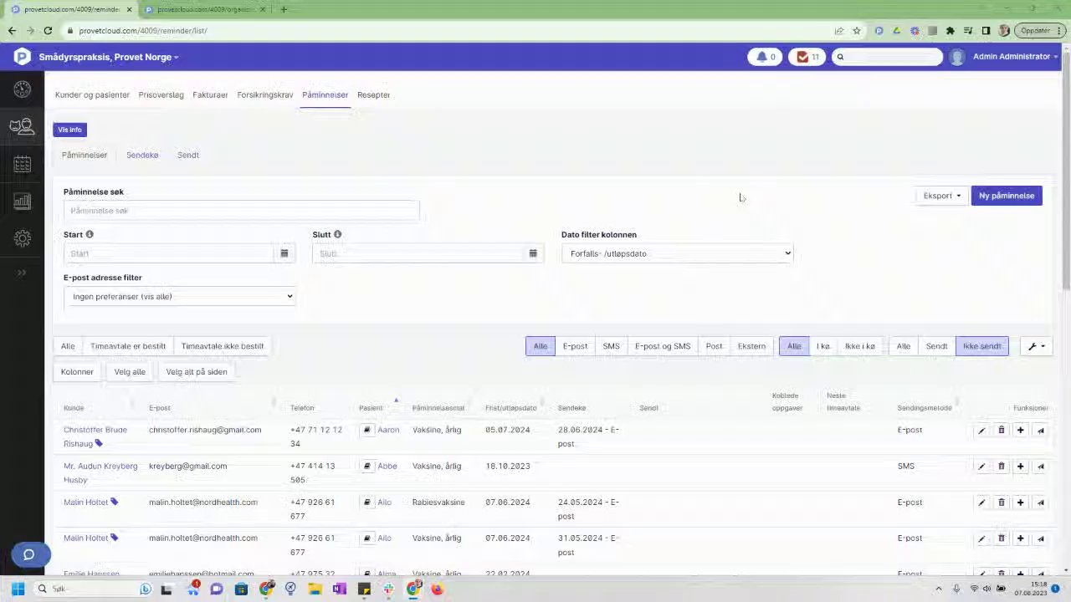Open the calendar icon in left sidebar
This screenshot has height=602, width=1071.
point(23,164)
